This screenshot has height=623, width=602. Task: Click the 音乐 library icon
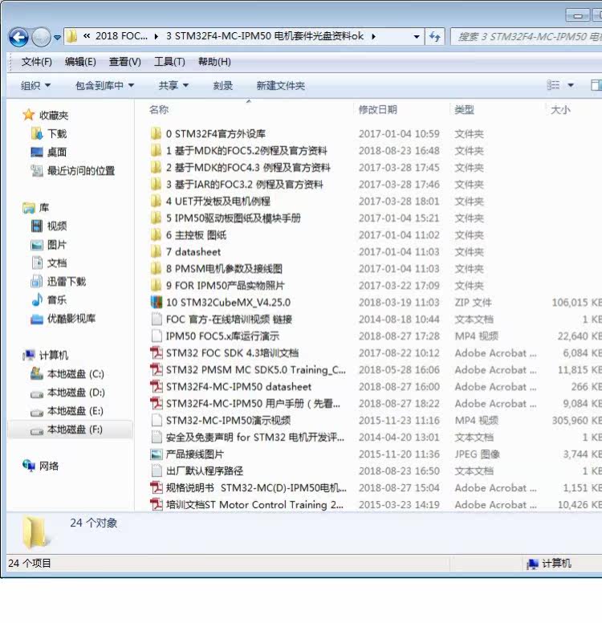point(37,299)
